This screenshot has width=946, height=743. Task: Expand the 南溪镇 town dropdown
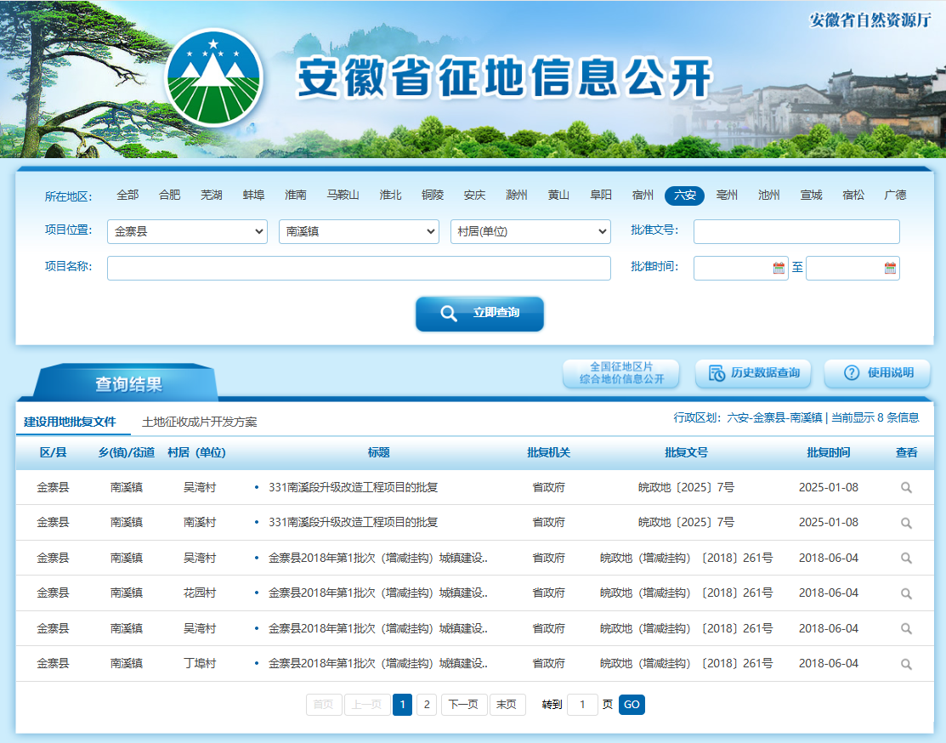click(x=359, y=231)
